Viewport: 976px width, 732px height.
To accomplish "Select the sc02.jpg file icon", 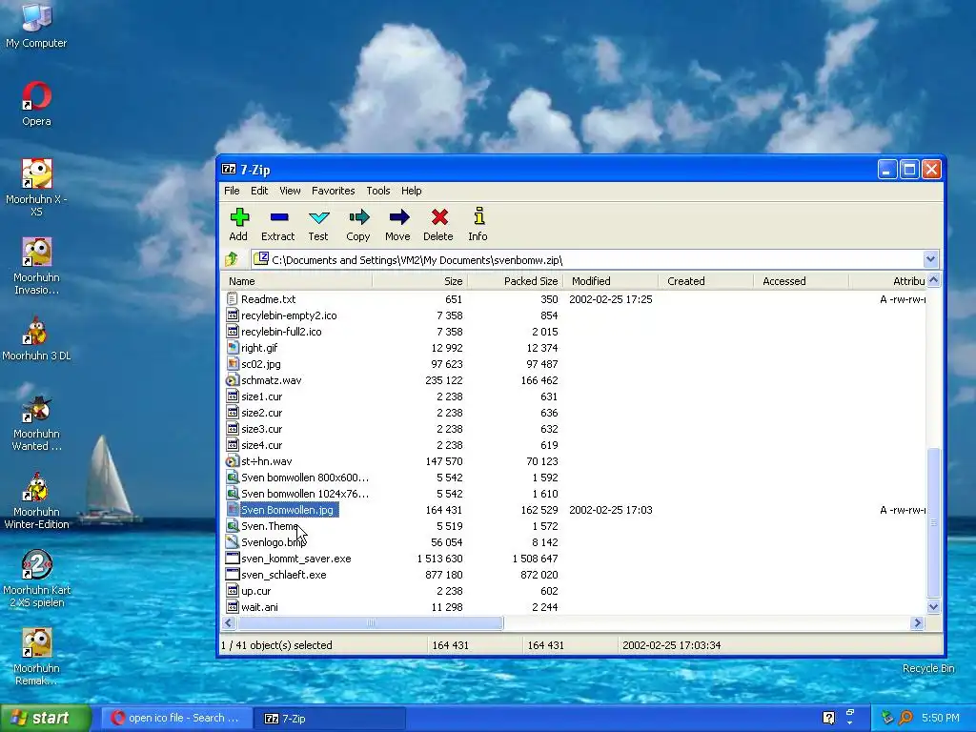I will point(233,364).
